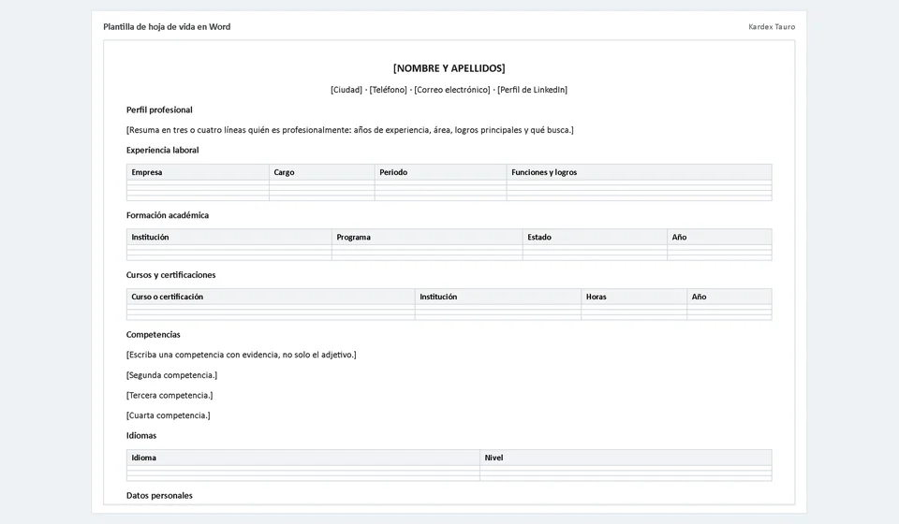Click the 'Idiomas' heading
Screen dimensions: 899x524
pyautogui.click(x=141, y=436)
